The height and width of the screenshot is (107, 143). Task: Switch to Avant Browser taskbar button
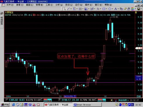point(87,105)
